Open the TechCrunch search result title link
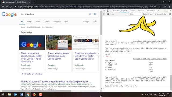This screenshot has height=97, width=172. coord(56,82)
